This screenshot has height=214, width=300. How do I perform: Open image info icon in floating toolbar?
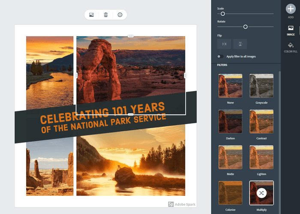(120, 15)
